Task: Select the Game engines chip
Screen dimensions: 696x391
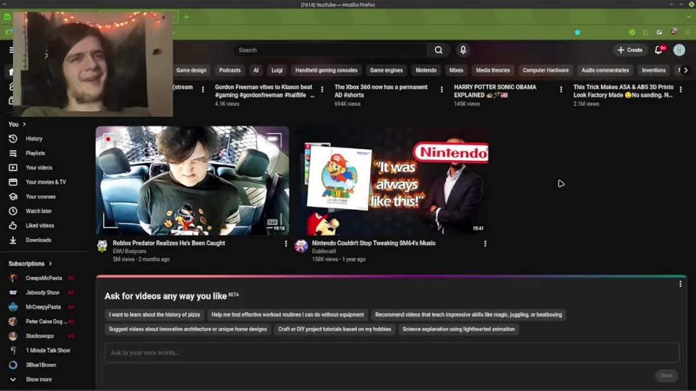Action: 387,70
